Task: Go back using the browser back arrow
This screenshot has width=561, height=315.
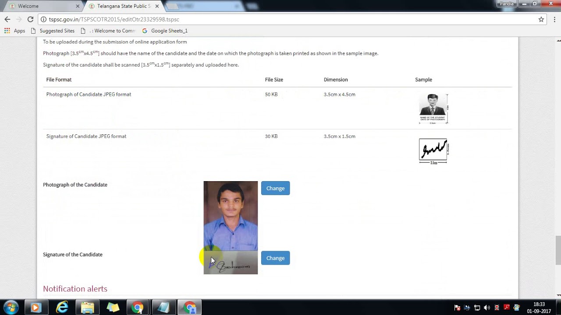Action: point(7,19)
